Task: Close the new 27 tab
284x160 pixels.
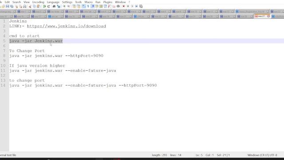Action: [x=268, y=16]
